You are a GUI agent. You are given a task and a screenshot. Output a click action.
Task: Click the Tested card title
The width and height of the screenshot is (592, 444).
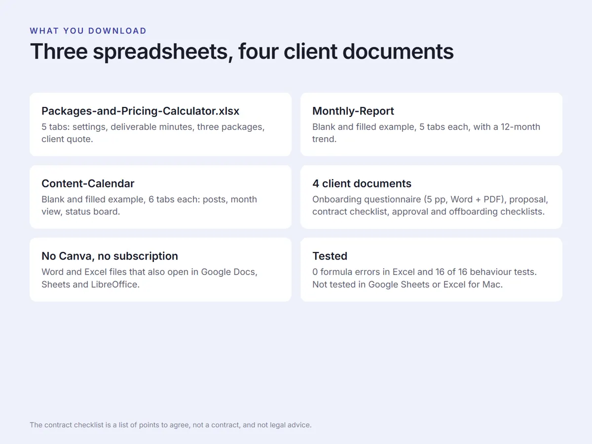tap(330, 256)
